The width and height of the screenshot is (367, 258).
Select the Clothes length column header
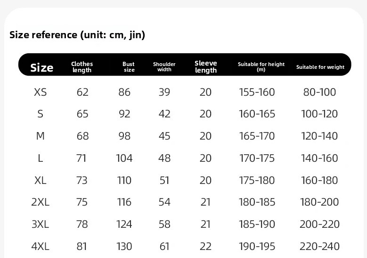click(82, 67)
